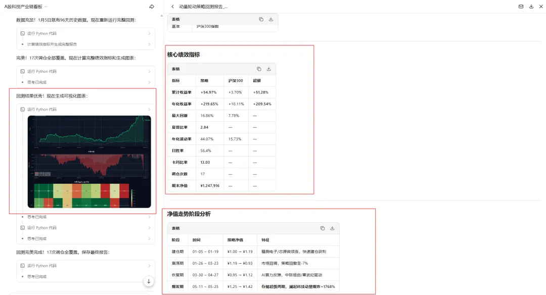Image resolution: width=546 pixels, height=295 pixels.
Task: Download the 净值走势阶段分析 table
Action: [x=332, y=228]
